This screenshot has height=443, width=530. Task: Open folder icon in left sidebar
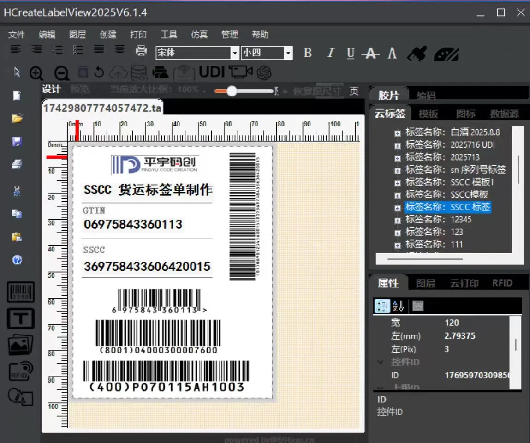point(17,118)
